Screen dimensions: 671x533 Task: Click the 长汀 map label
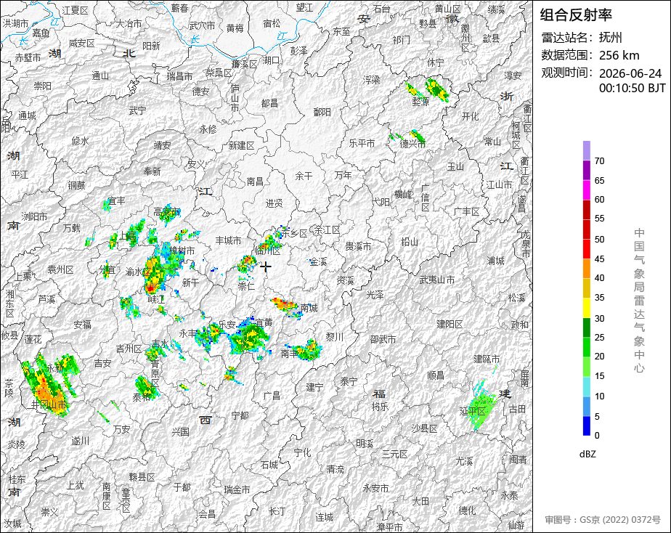pyautogui.click(x=277, y=510)
